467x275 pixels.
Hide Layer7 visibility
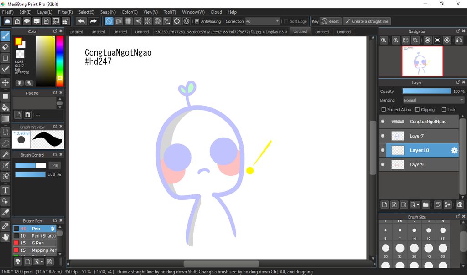(383, 136)
